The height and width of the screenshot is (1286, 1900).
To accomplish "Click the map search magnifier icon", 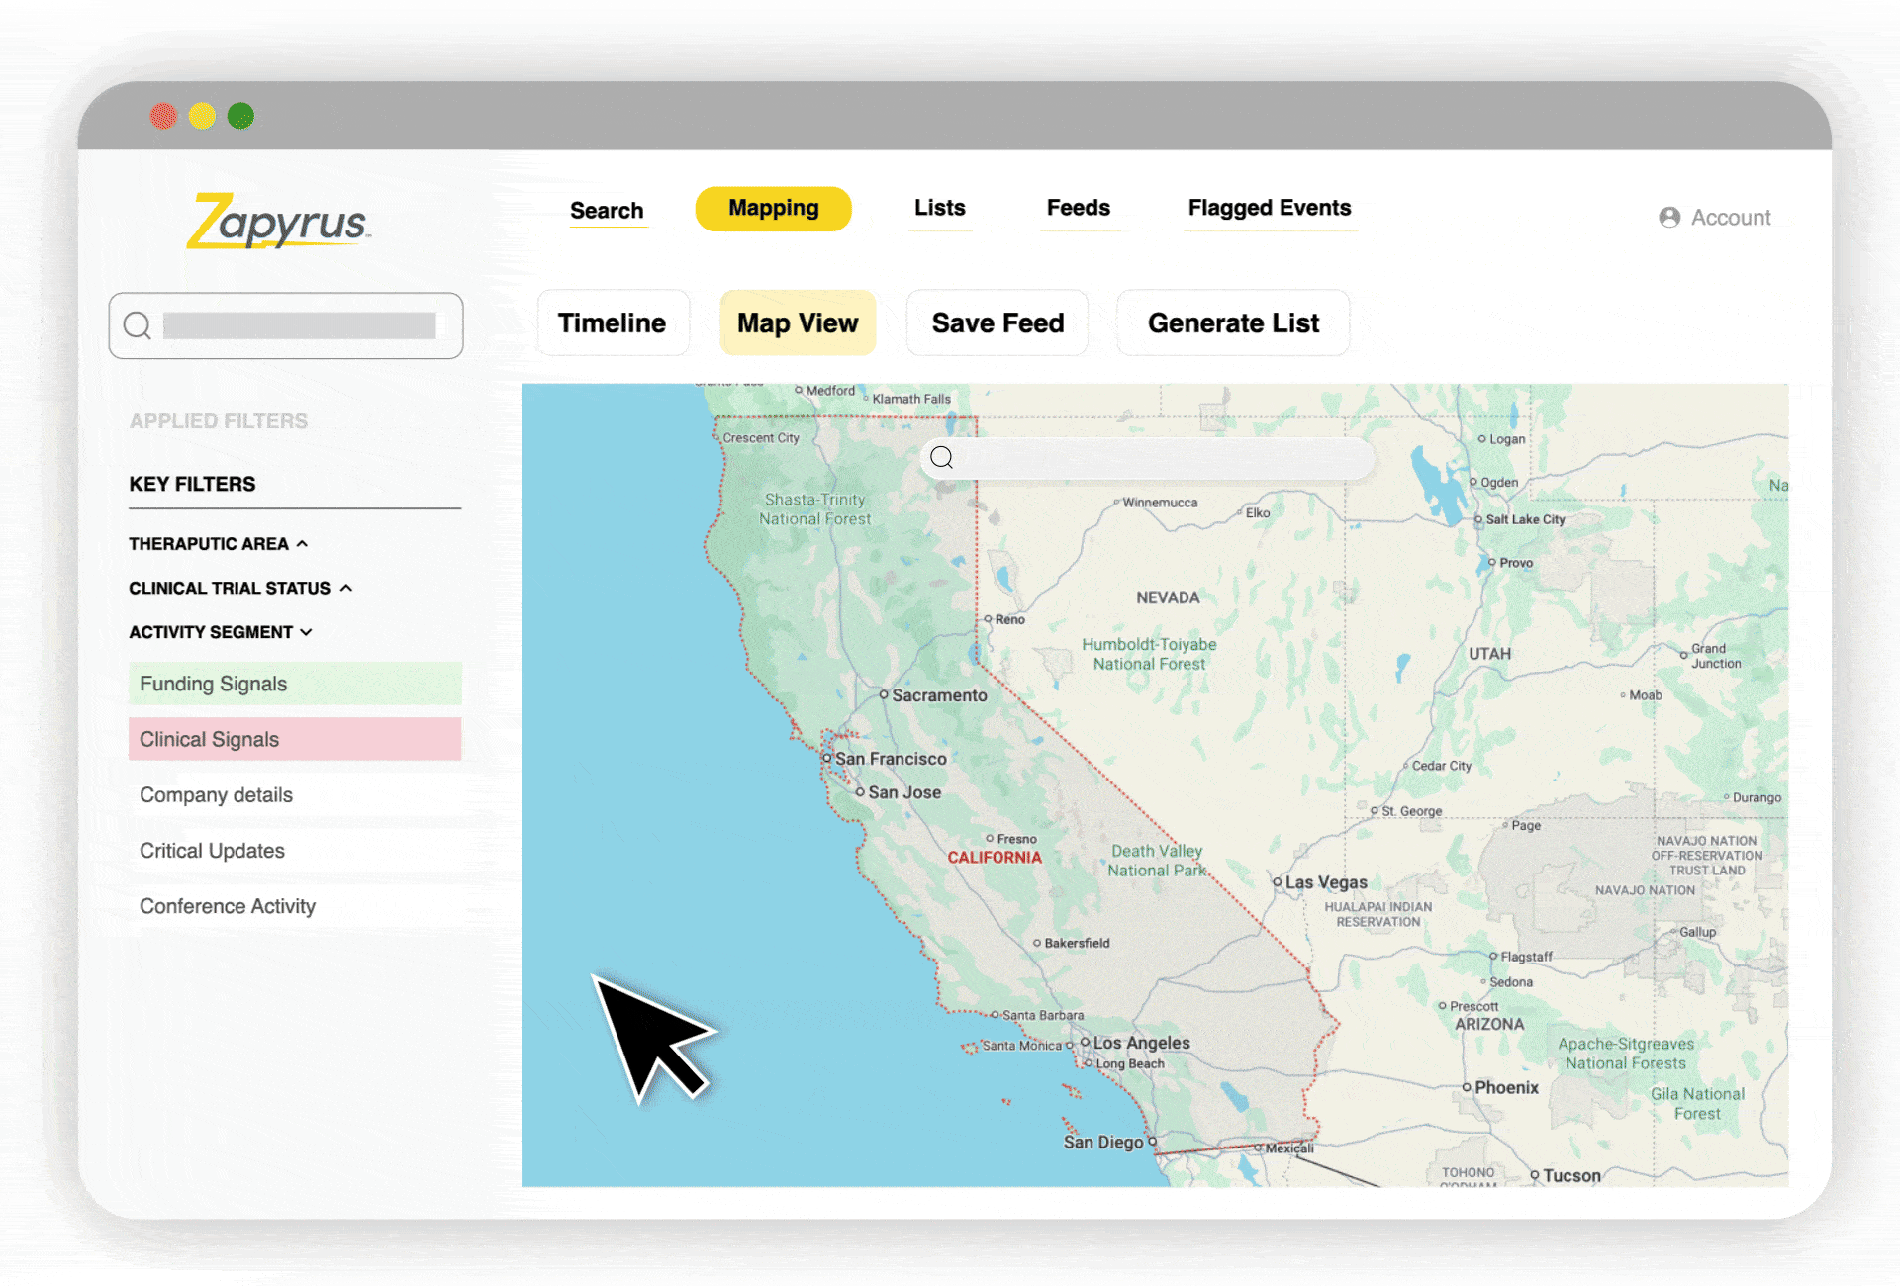I will [x=942, y=457].
